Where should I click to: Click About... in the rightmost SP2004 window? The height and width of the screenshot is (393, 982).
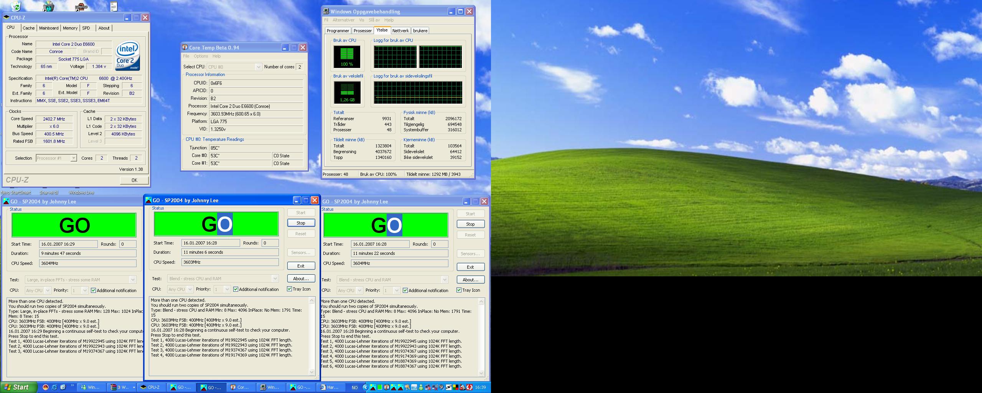pos(470,280)
